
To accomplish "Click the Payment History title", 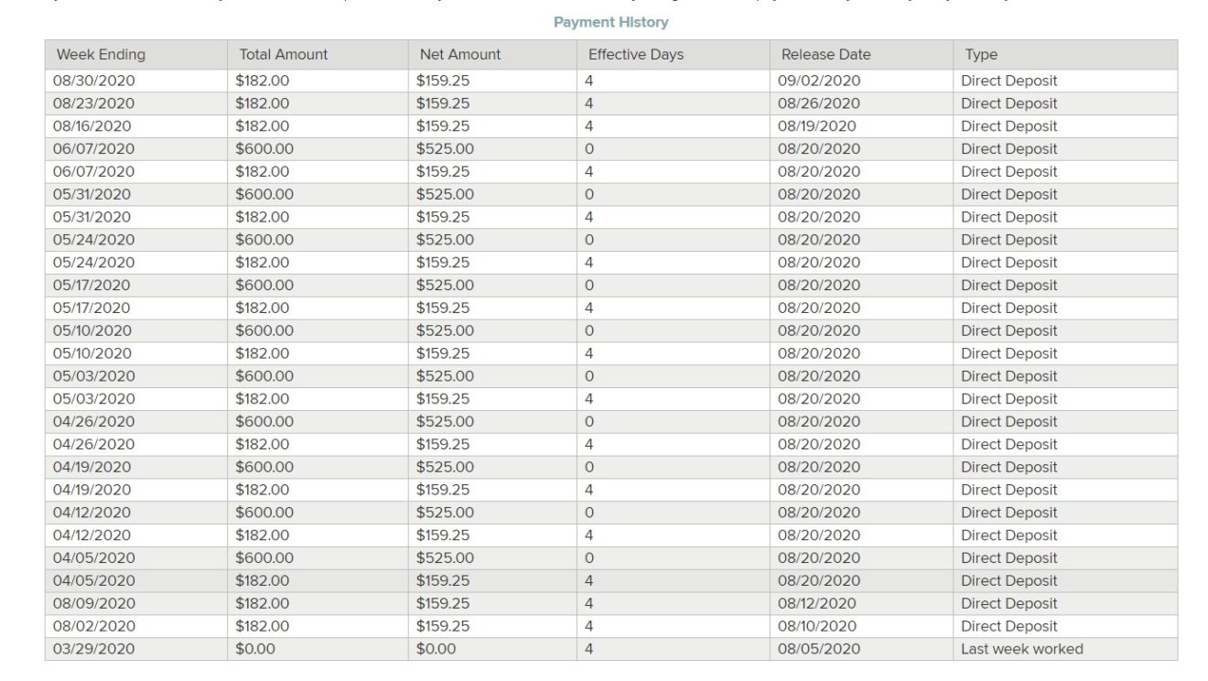I will point(610,22).
